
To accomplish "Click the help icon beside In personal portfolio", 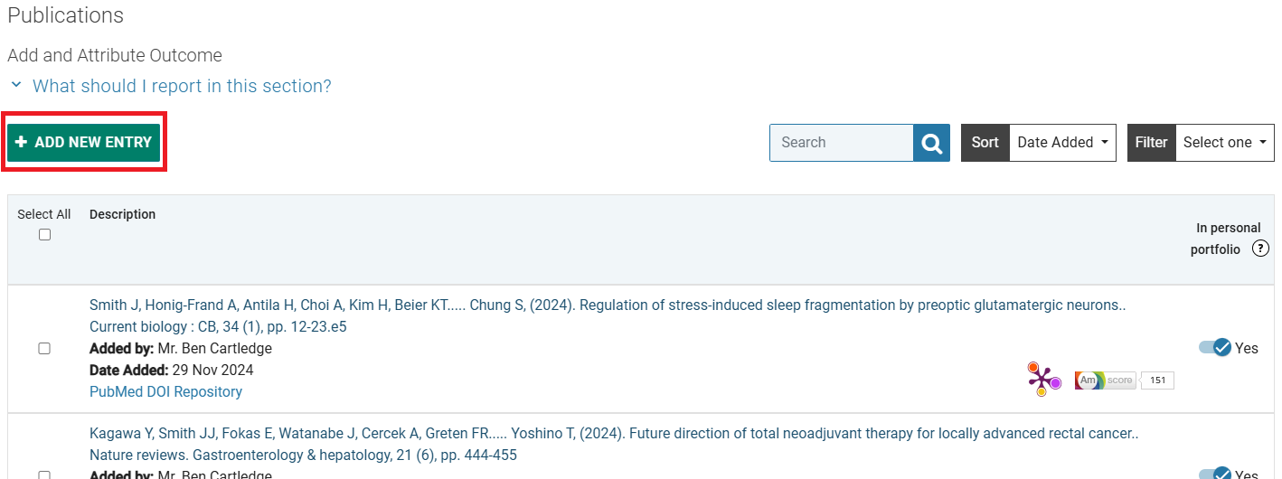I will pyautogui.click(x=1260, y=249).
